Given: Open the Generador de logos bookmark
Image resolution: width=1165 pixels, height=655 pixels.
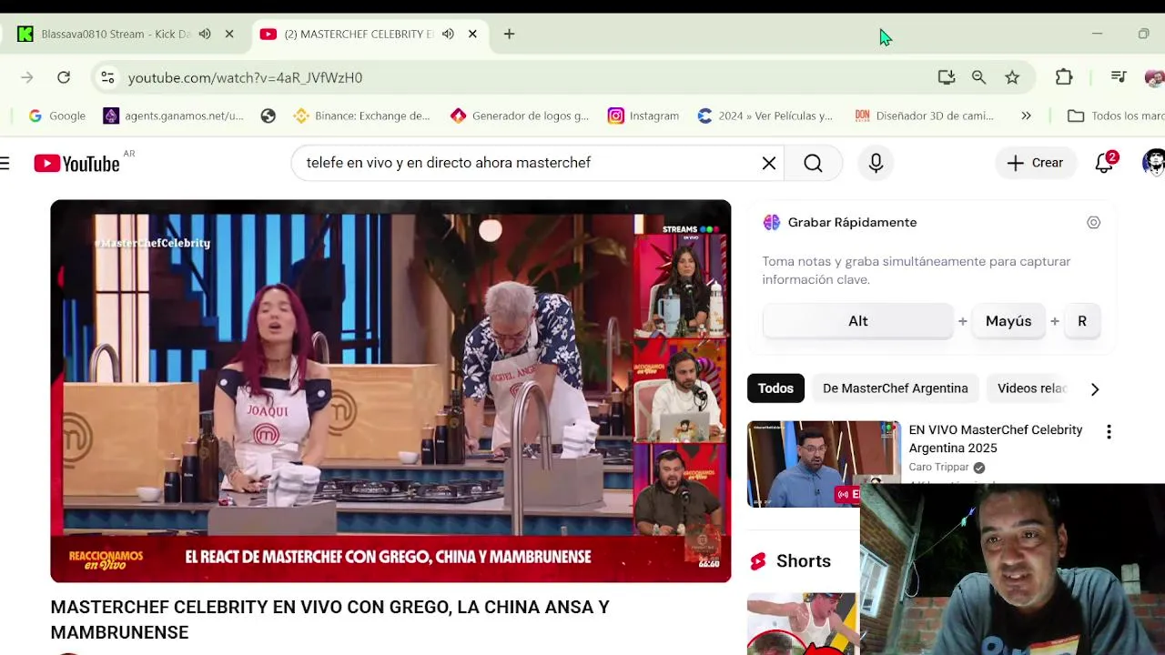Looking at the screenshot, I should click(520, 116).
